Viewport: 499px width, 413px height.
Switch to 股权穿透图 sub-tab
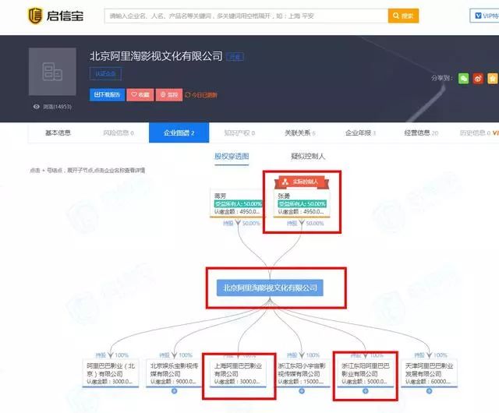click(x=232, y=156)
